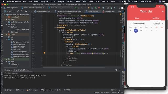Open AVD Manager device icon
The width and height of the screenshot is (168, 94).
(111, 8)
